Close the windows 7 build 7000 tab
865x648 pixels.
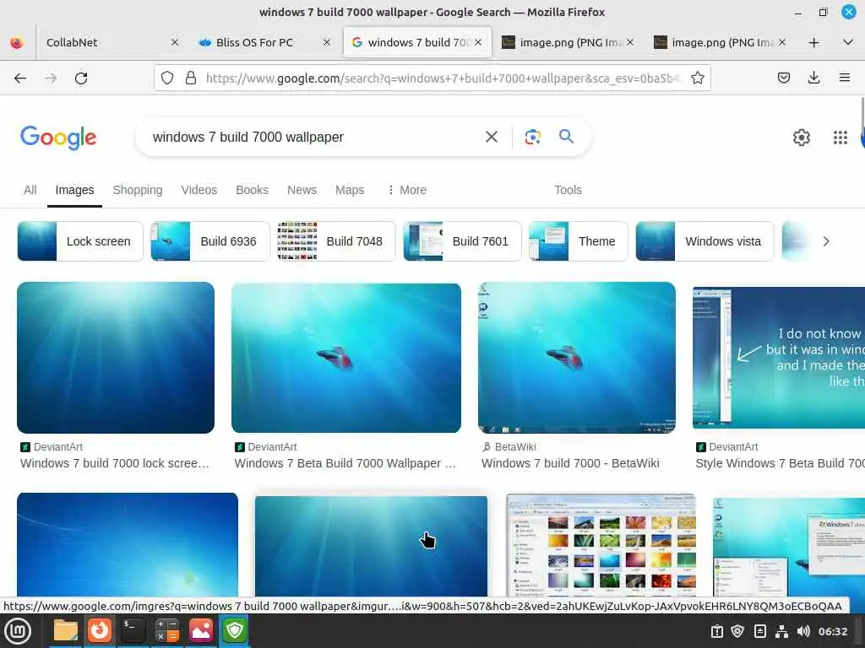(478, 42)
